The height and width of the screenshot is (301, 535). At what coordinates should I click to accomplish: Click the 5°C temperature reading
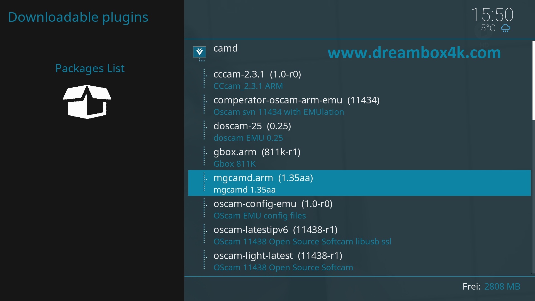pos(488,28)
